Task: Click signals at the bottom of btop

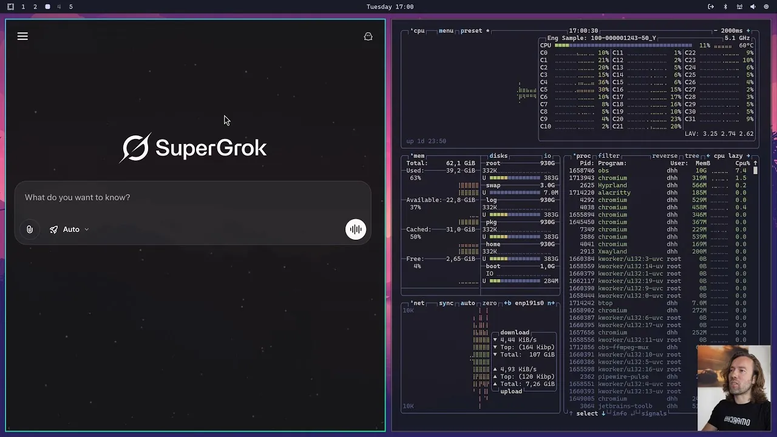Action: 654,413
